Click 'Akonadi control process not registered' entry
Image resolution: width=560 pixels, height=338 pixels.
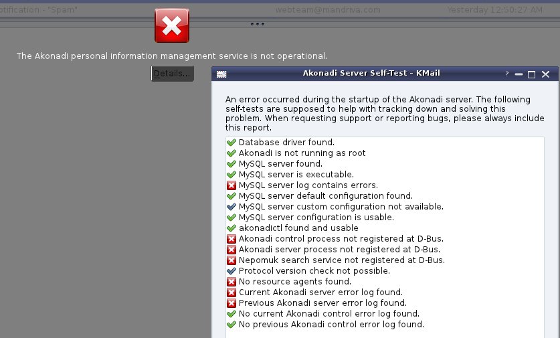[385, 239]
